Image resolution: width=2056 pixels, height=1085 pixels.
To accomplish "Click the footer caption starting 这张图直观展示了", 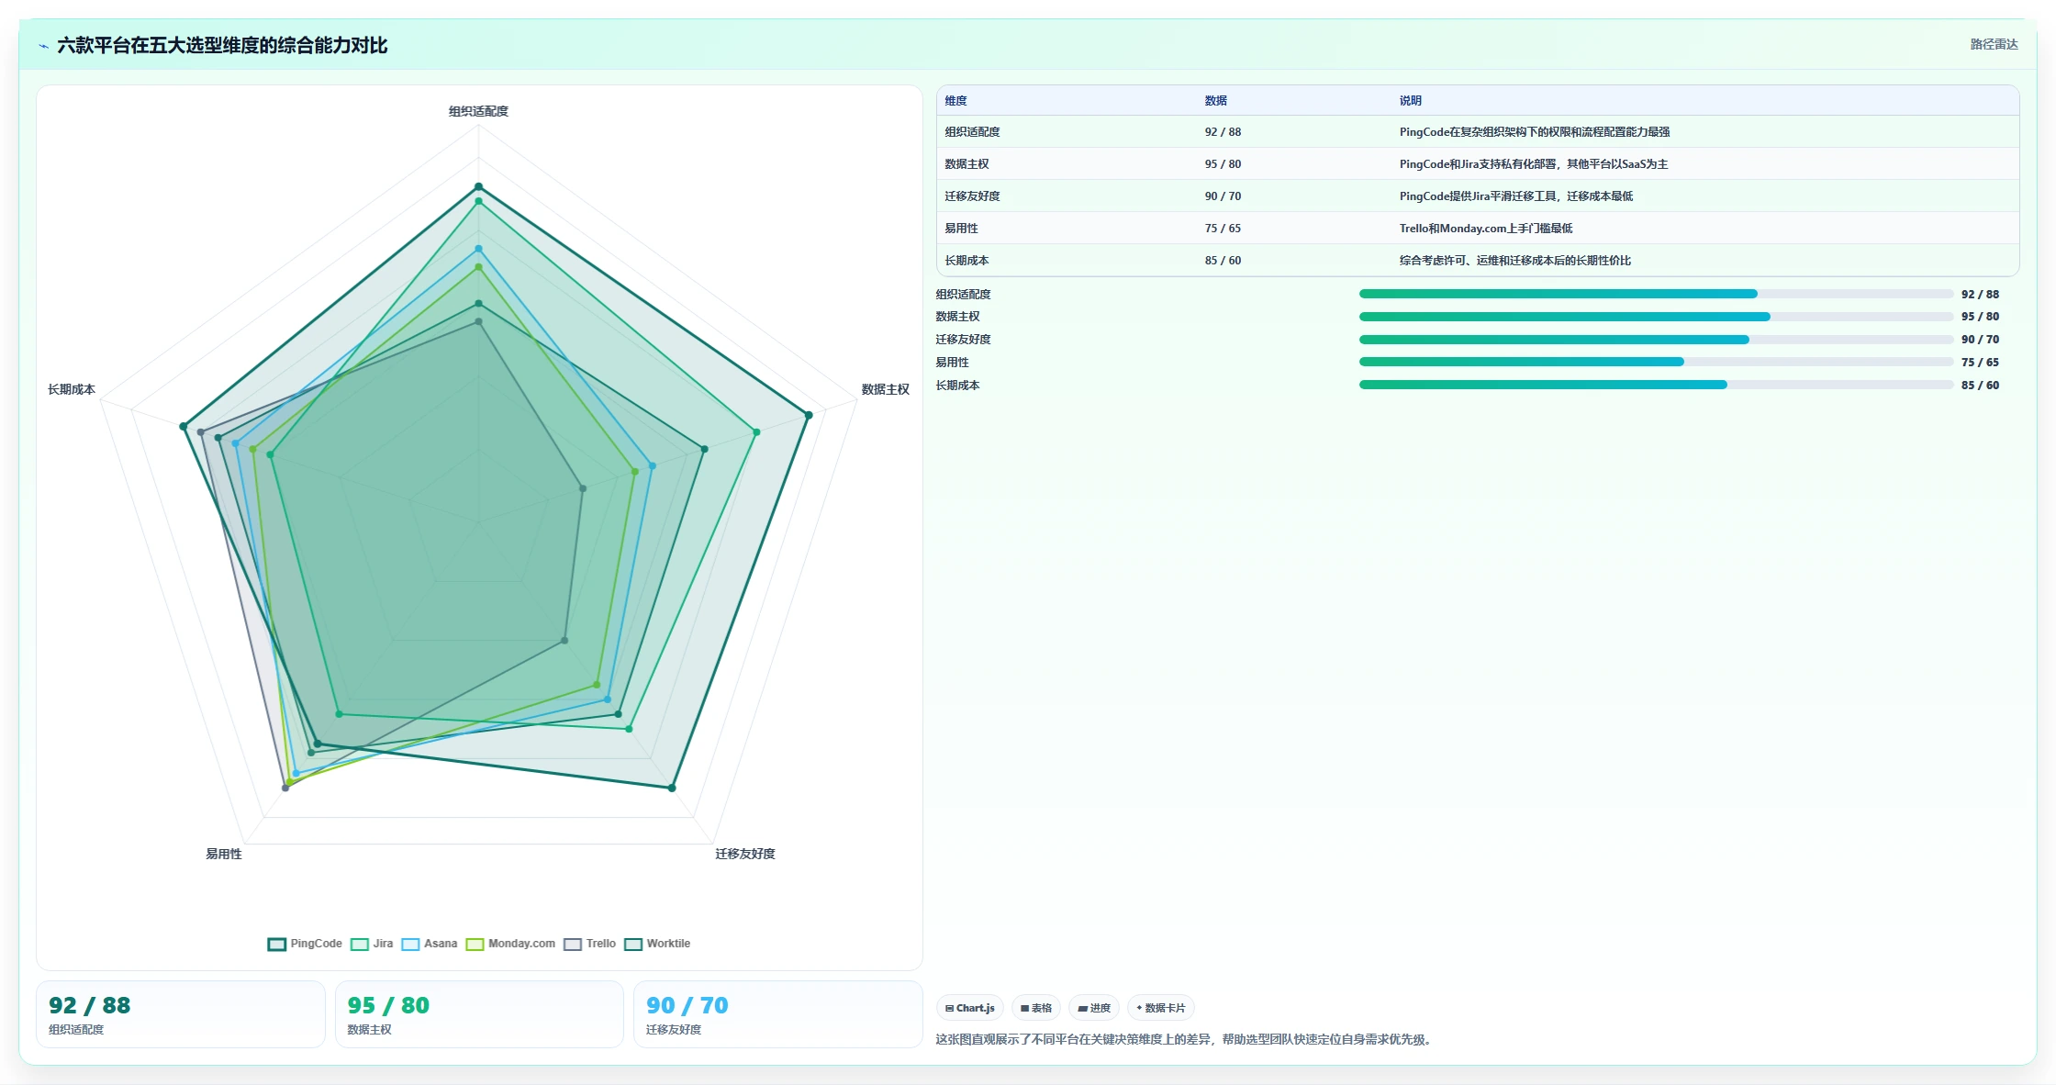I will [x=1186, y=1040].
